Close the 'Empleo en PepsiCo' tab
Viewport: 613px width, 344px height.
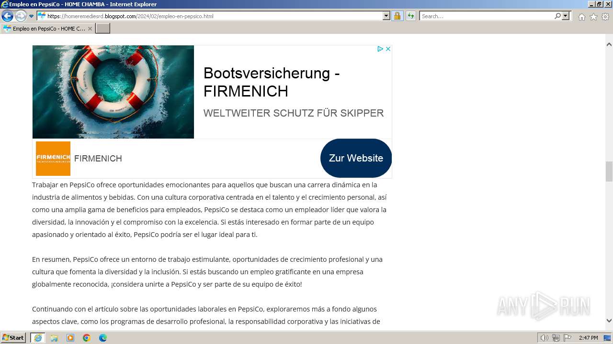tap(90, 29)
